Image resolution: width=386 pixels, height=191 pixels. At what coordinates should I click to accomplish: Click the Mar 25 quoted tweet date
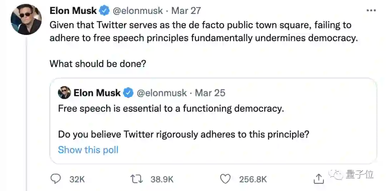[210, 93]
